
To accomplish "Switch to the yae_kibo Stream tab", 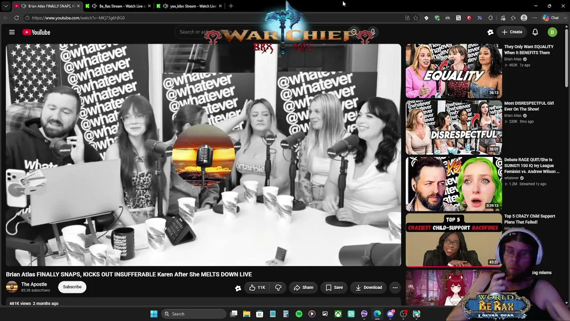I will point(190,6).
